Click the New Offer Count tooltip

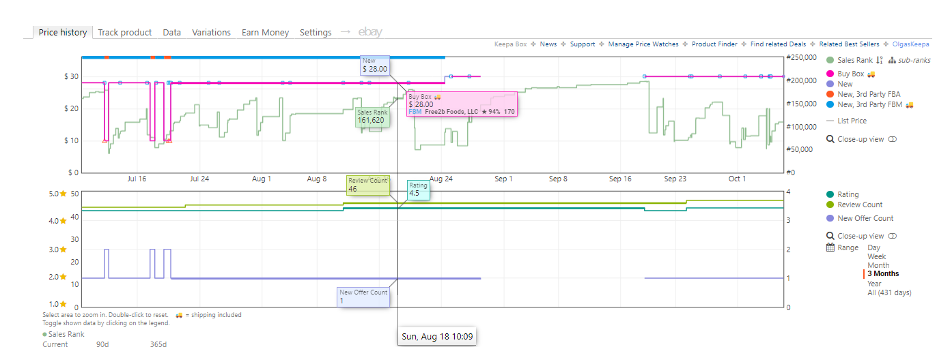tap(363, 297)
